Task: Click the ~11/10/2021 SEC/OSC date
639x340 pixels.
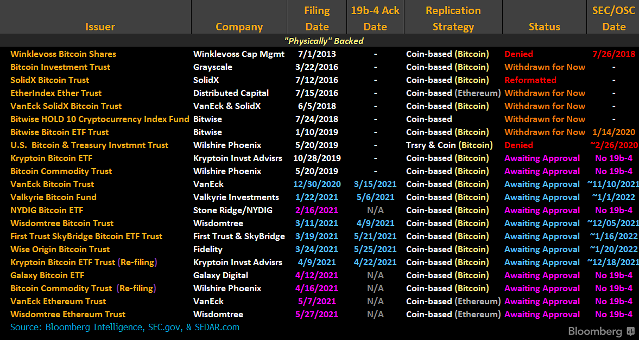Action: 613,184
